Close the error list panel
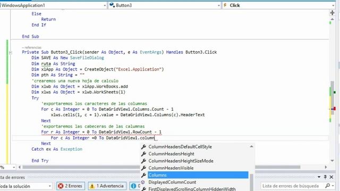The image size is (340, 191). 331,177
